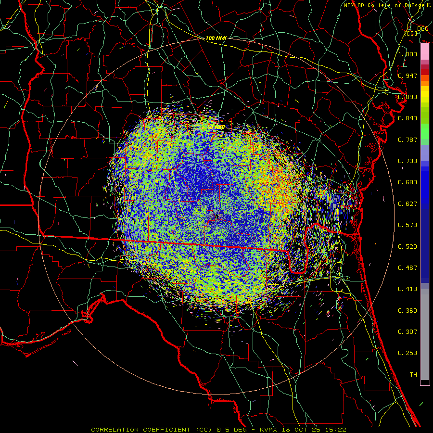Click the TH threshold label
The width and height of the screenshot is (433, 433).
click(413, 375)
